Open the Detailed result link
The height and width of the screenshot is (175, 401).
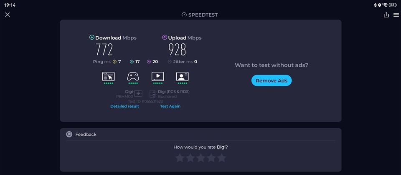point(124,106)
